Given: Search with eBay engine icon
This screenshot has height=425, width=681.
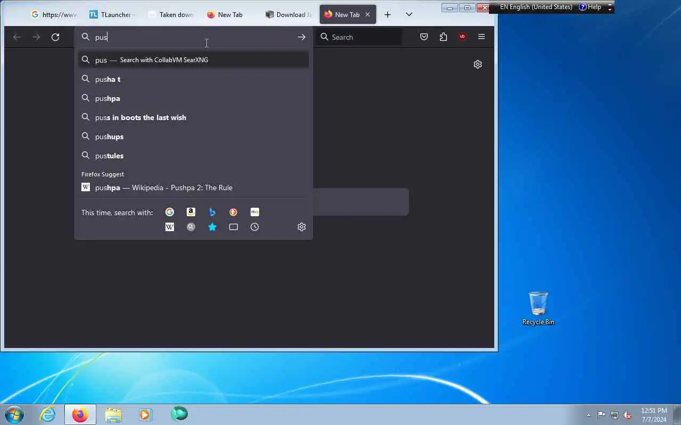Looking at the screenshot, I should tap(255, 212).
